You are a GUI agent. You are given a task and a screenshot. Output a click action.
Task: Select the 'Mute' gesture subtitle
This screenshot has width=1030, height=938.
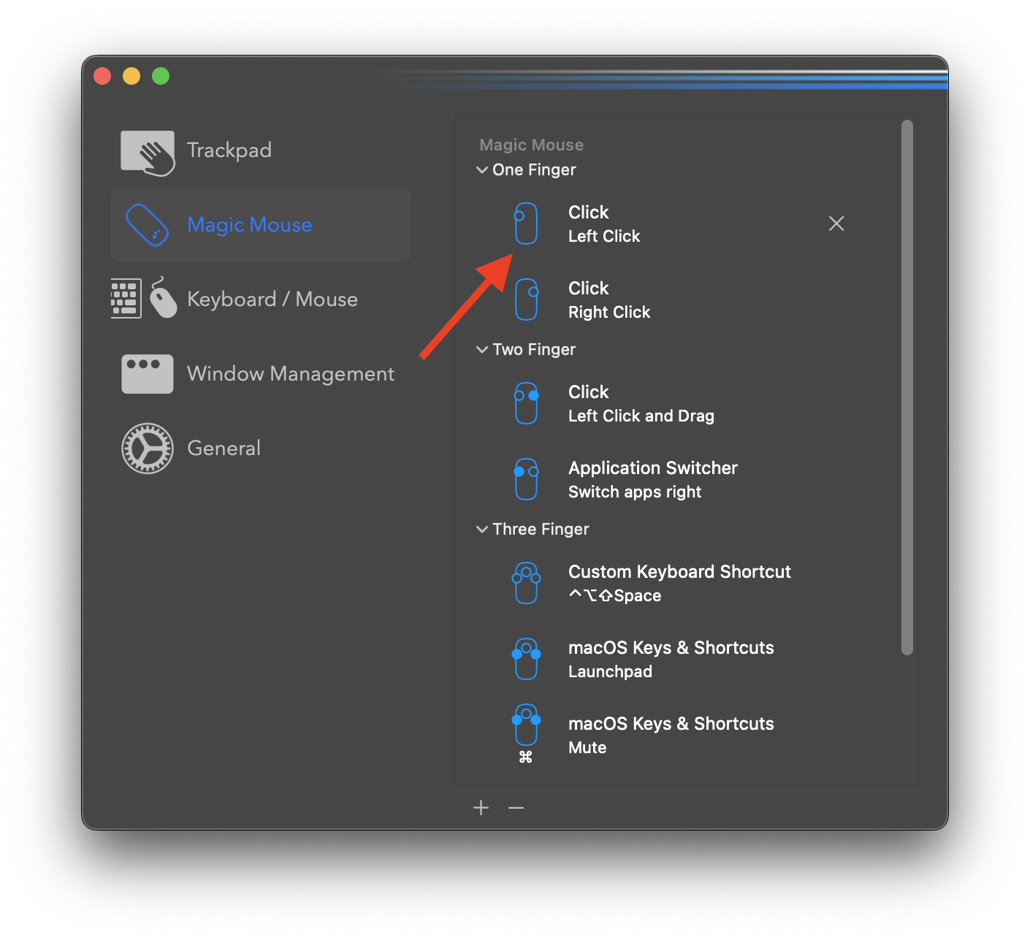(587, 748)
